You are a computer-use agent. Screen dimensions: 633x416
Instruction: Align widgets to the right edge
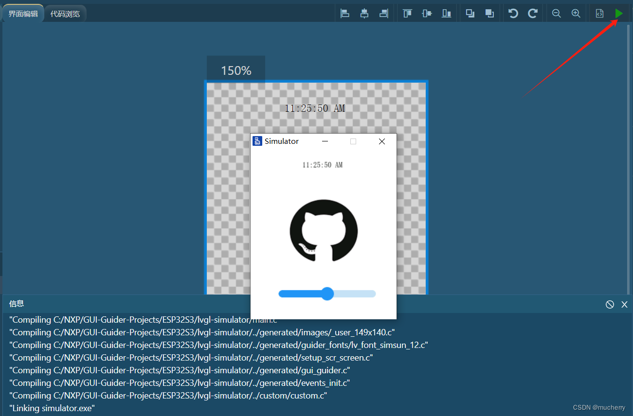click(x=384, y=14)
